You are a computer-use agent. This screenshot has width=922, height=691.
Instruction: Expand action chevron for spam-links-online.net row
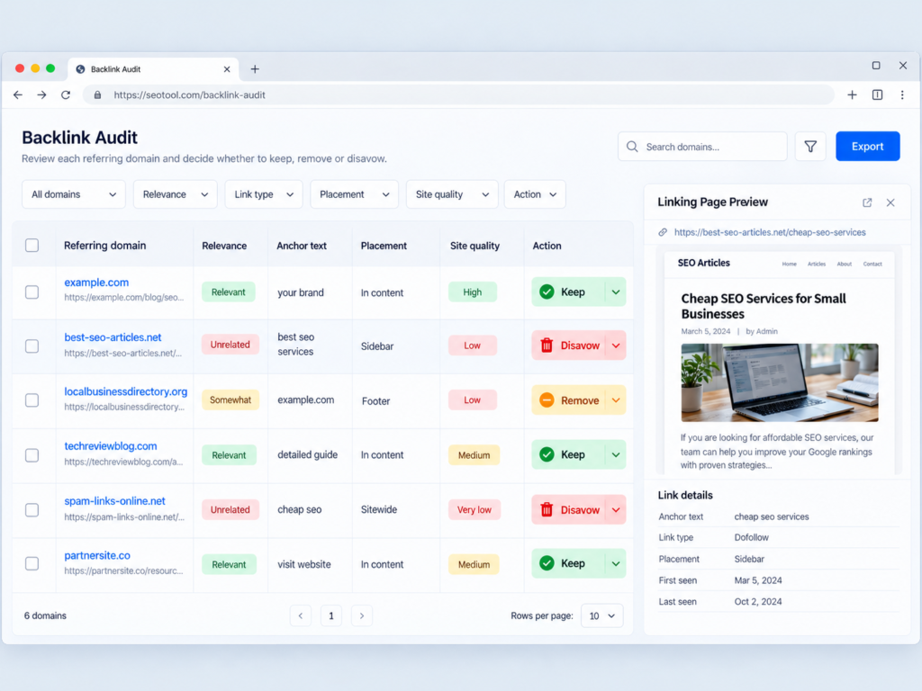pyautogui.click(x=616, y=509)
